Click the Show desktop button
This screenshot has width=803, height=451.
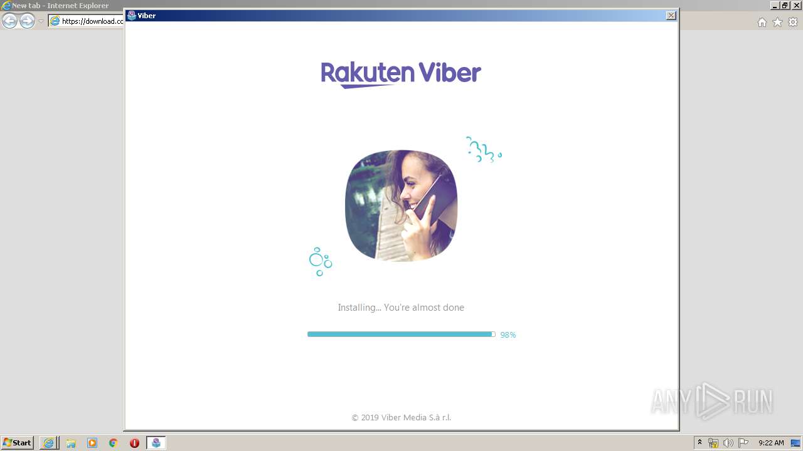coord(796,443)
